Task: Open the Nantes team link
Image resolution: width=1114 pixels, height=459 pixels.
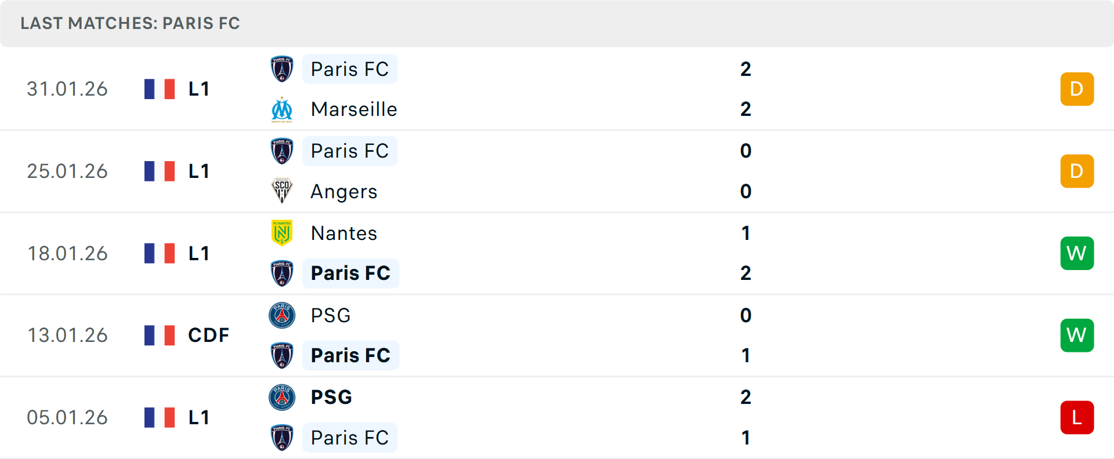Action: point(344,233)
